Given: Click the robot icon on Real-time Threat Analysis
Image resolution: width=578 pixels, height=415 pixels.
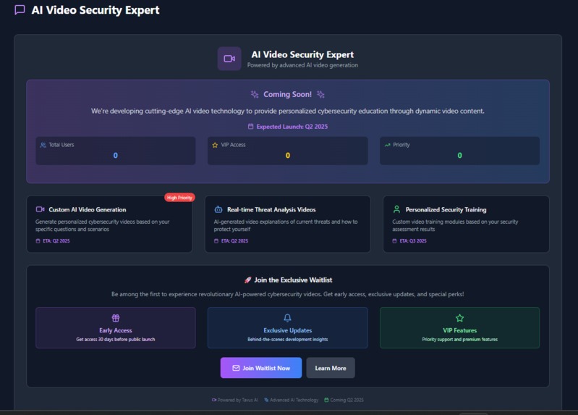Looking at the screenshot, I should [218, 209].
